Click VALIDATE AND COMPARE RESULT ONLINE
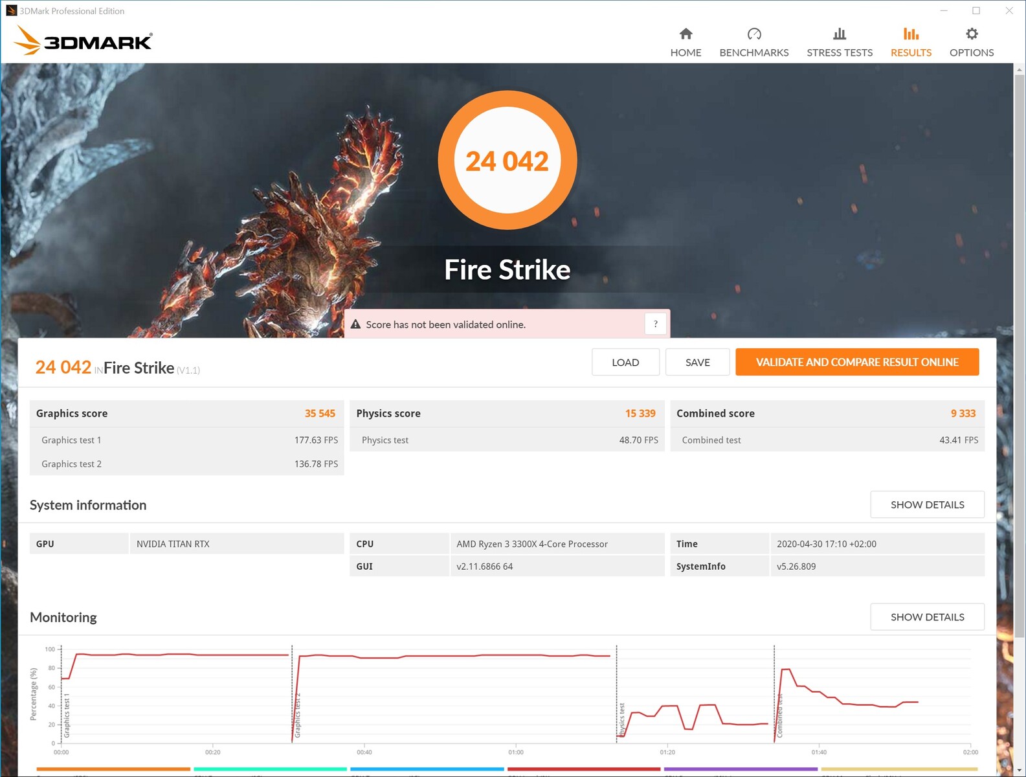This screenshot has height=777, width=1026. (x=857, y=362)
